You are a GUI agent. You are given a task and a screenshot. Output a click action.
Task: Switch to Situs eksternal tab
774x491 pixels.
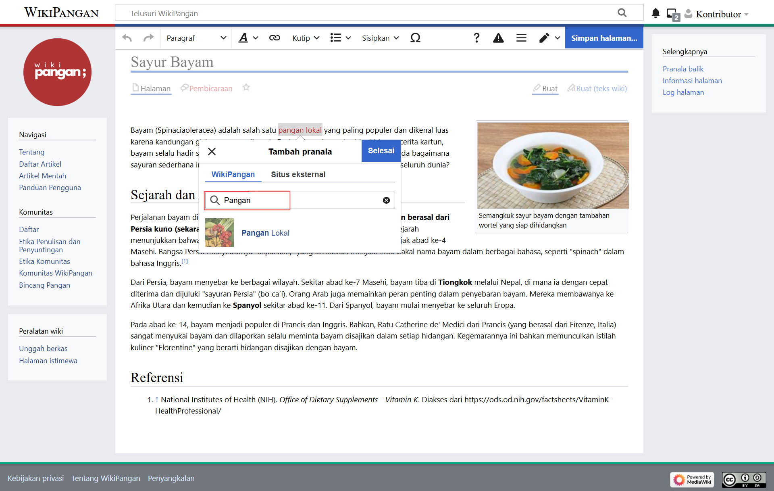[x=298, y=174]
